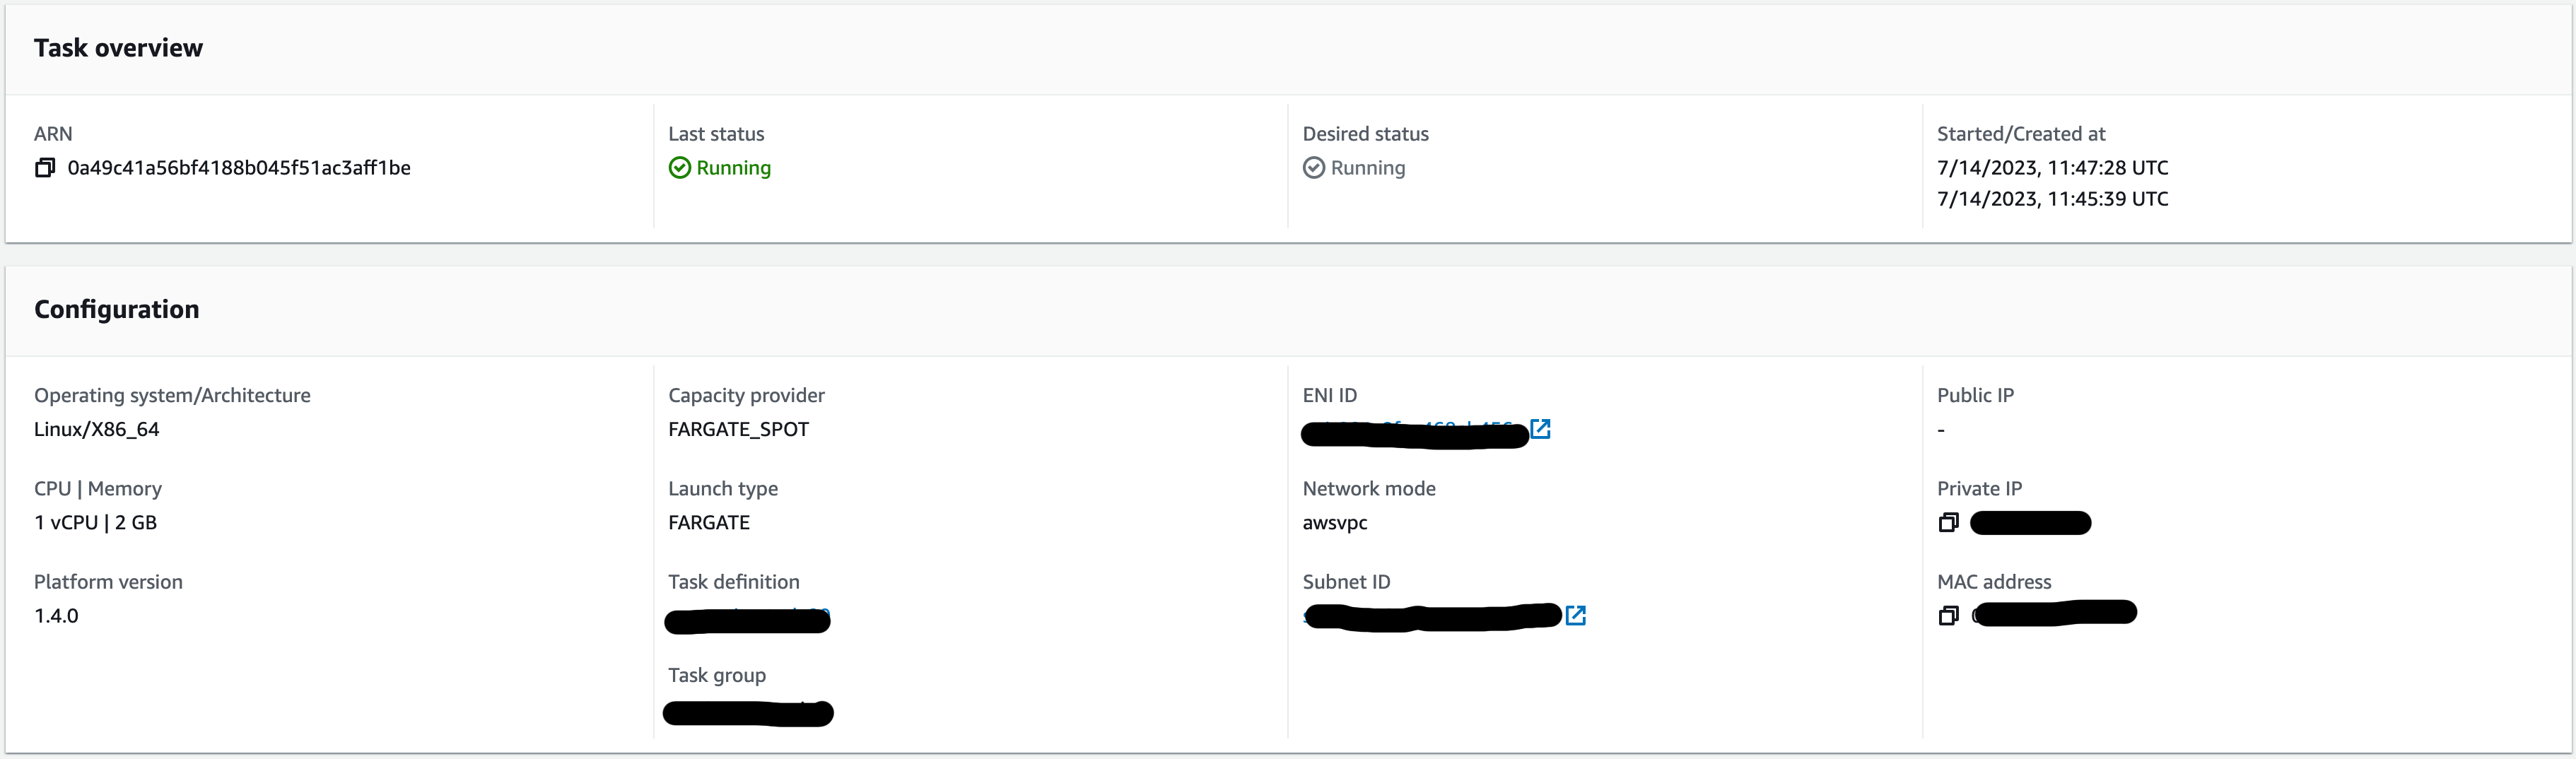2576x759 pixels.
Task: Click the awsvpc network mode value
Action: coord(1334,523)
